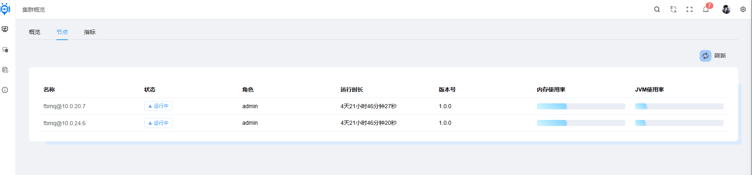The image size is (752, 175).
Task: Click admin role in fbmq@10.0.24.6 row
Action: click(x=250, y=123)
